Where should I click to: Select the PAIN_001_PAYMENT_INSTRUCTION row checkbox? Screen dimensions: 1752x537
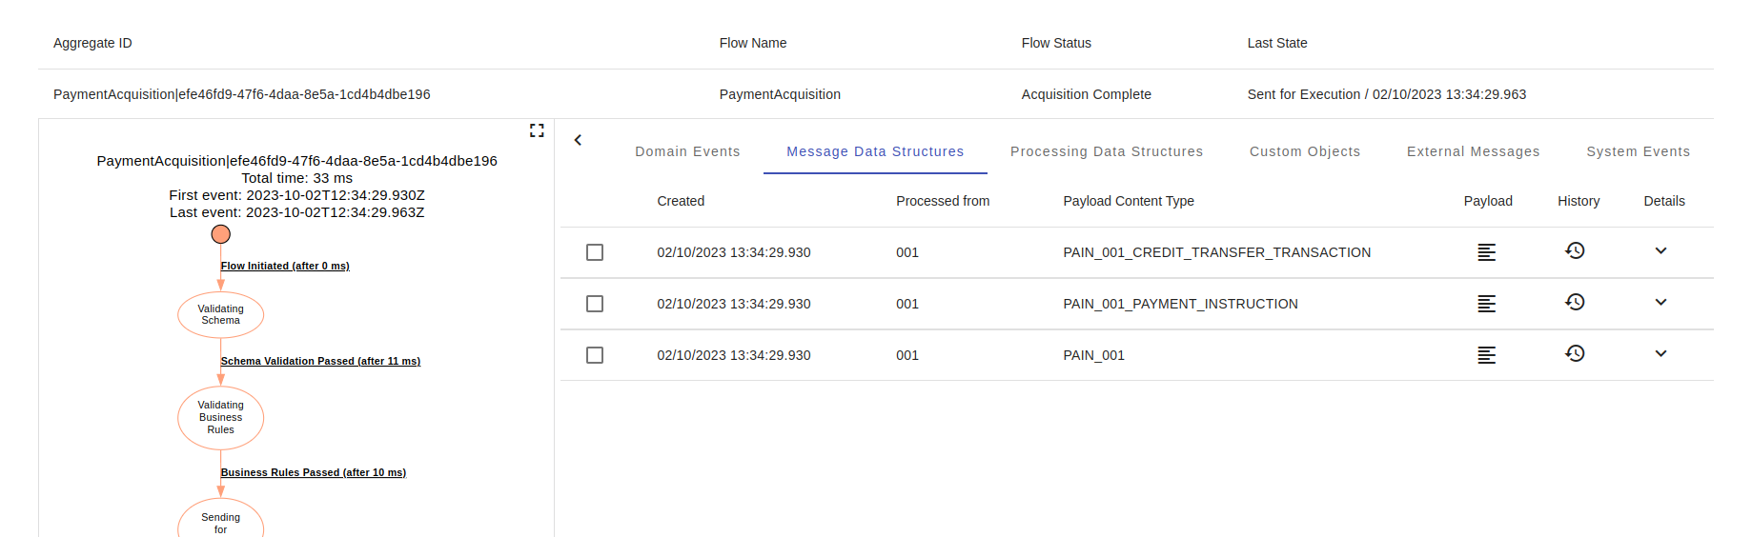(595, 304)
